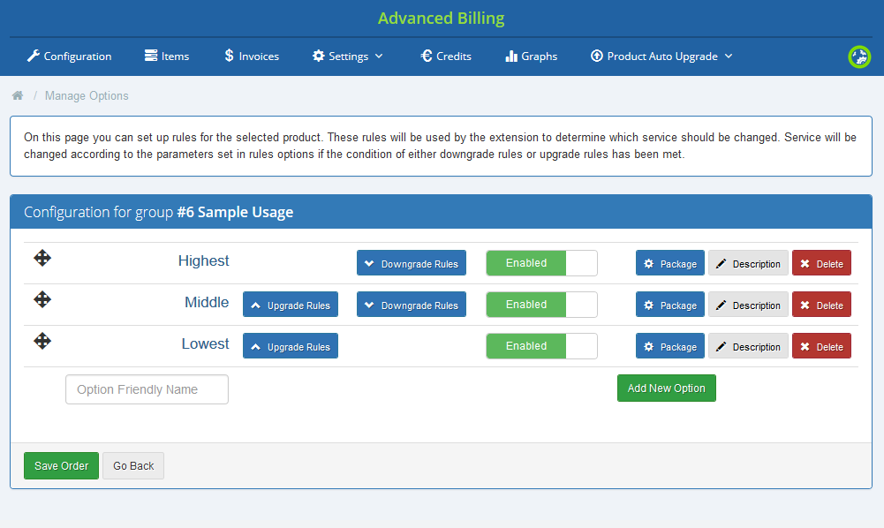Disable the Middle option toggle

click(x=541, y=305)
